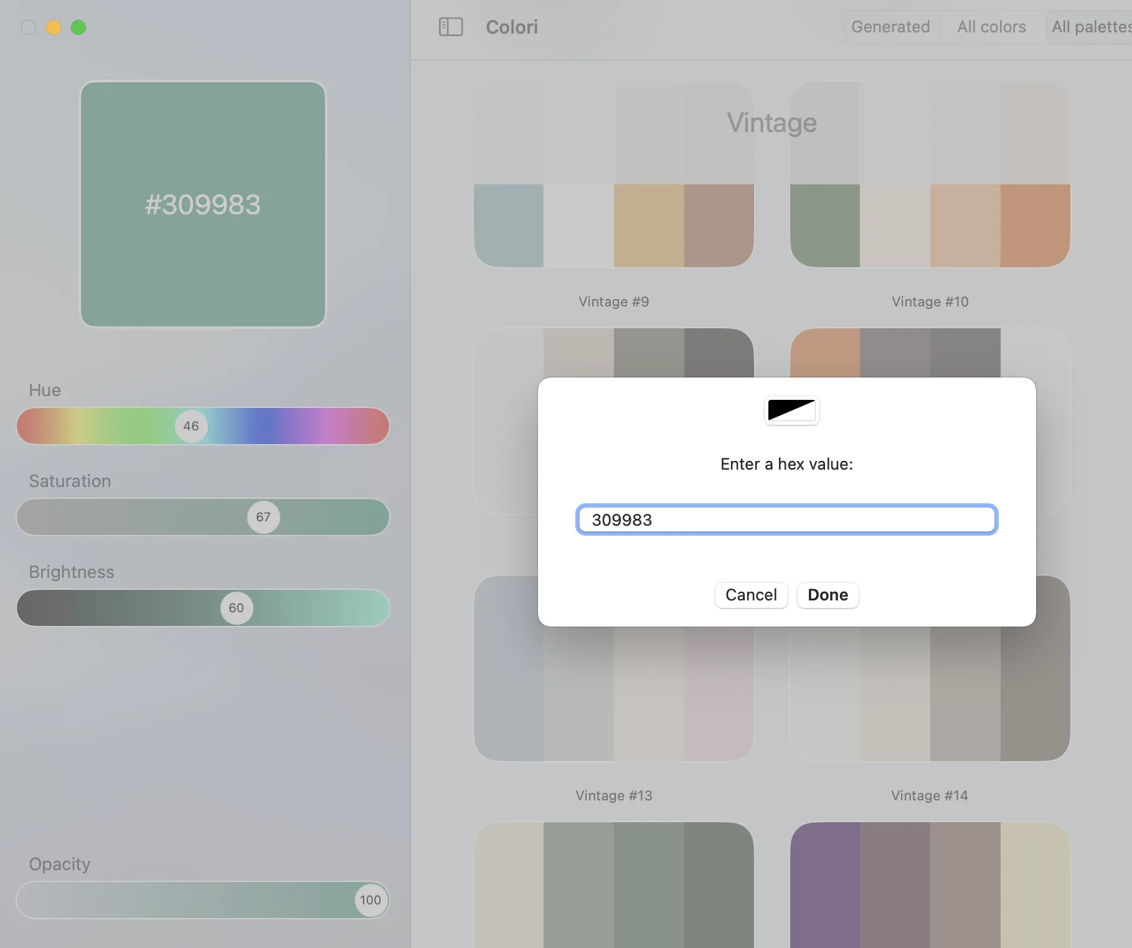
Task: Select the All palettes tab
Action: pos(1091,27)
